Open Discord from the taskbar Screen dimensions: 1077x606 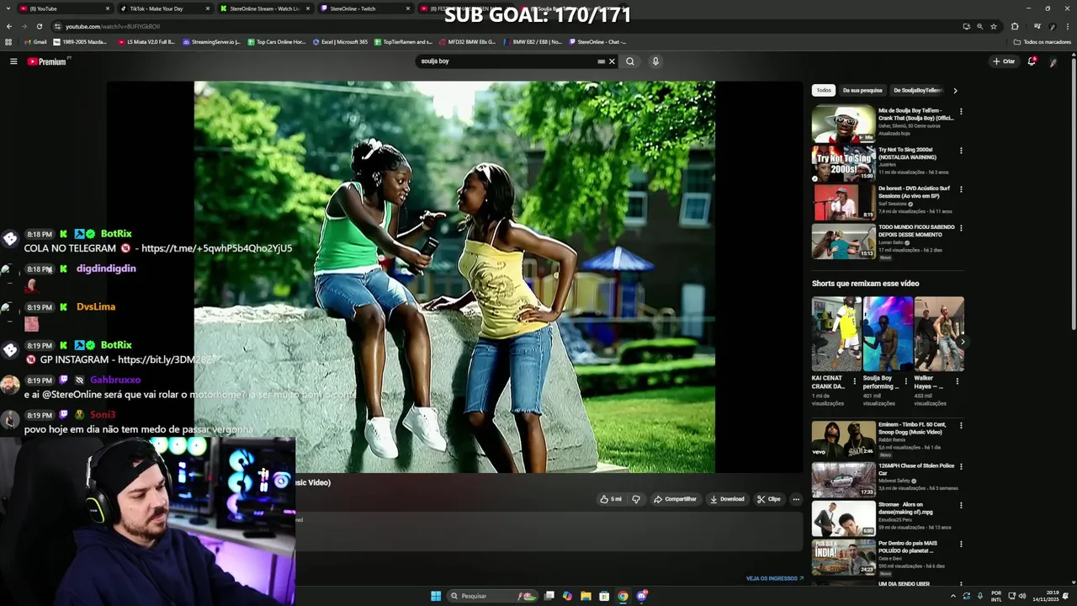coord(642,596)
